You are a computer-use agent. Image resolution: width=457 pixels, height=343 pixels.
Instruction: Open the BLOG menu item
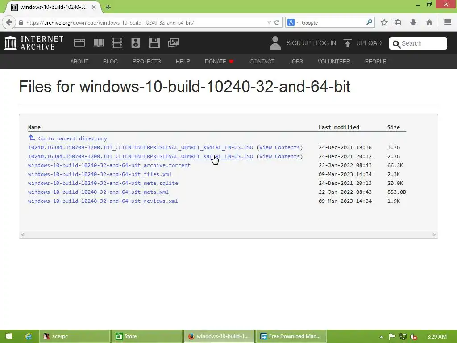point(110,62)
